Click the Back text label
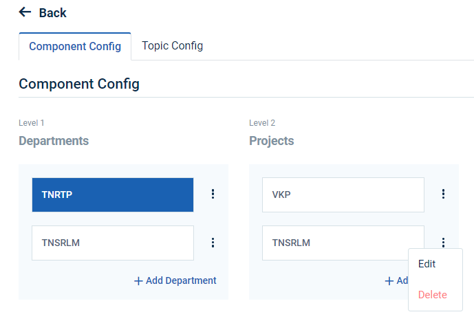This screenshot has height=321, width=474. 53,13
